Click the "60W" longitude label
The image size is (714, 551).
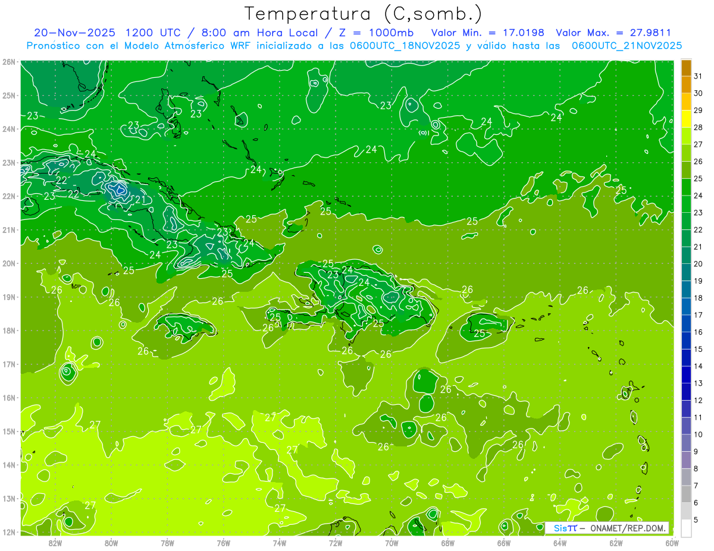tap(672, 542)
